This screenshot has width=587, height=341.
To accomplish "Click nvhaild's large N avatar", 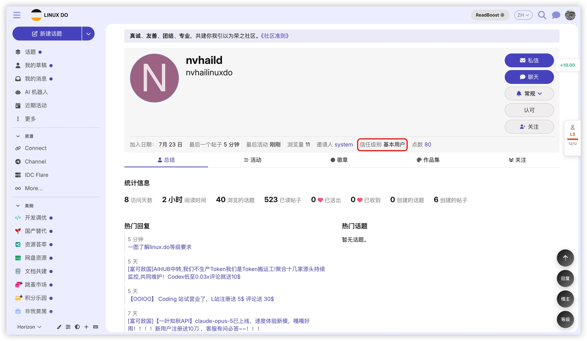I will pos(154,78).
